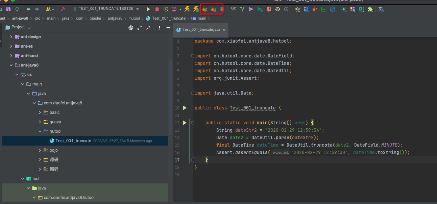This screenshot has width=437, height=204.
Task: Click the Save All disk icon
Action: click(8, 9)
